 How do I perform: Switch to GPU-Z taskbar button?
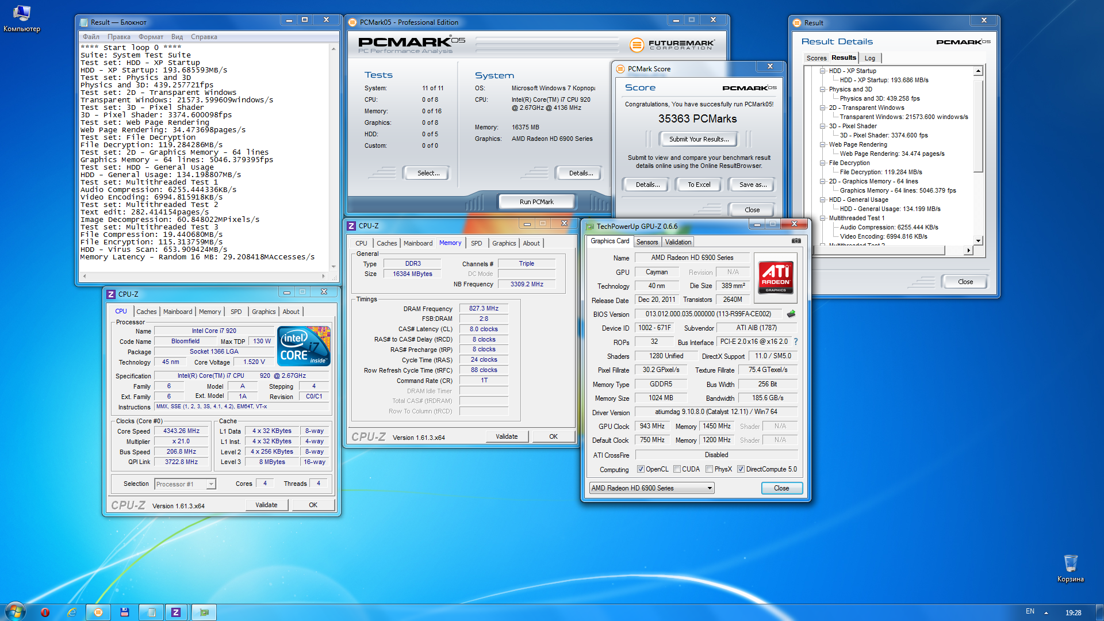coord(204,612)
